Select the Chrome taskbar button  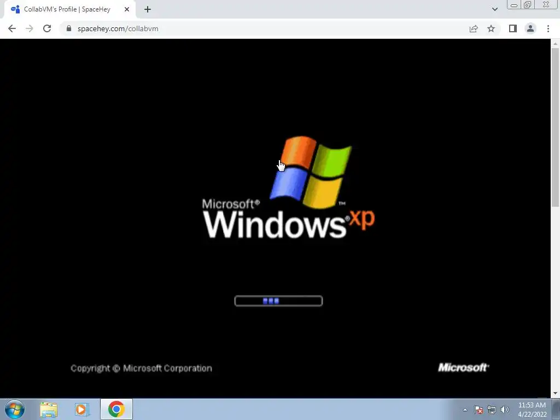pyautogui.click(x=116, y=409)
